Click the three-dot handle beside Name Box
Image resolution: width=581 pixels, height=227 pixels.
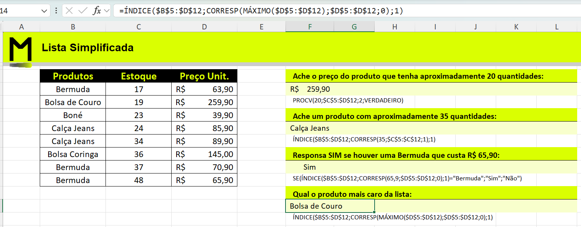pos(56,11)
